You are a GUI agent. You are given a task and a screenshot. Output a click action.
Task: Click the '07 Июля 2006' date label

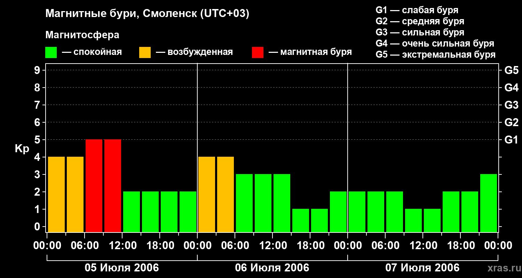422,268
